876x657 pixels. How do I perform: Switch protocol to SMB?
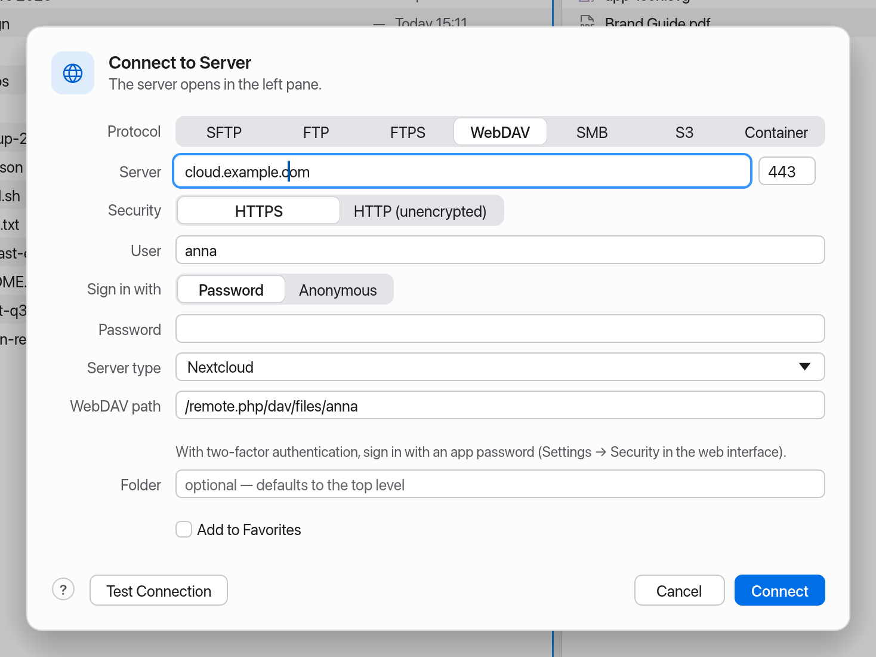pyautogui.click(x=592, y=132)
